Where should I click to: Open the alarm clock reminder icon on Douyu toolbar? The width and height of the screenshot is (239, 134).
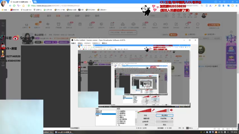pos(59,24)
